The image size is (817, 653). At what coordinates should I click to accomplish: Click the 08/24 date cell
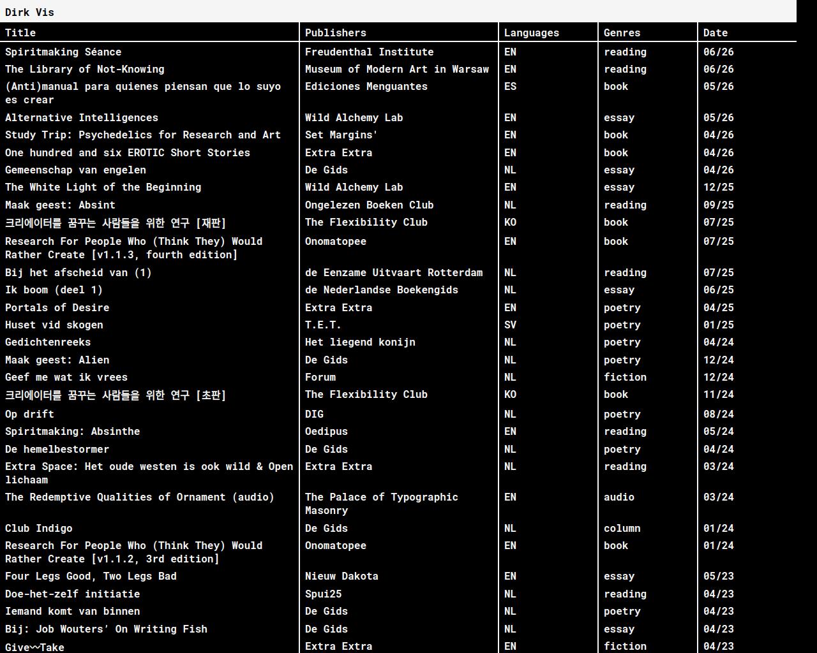[719, 414]
